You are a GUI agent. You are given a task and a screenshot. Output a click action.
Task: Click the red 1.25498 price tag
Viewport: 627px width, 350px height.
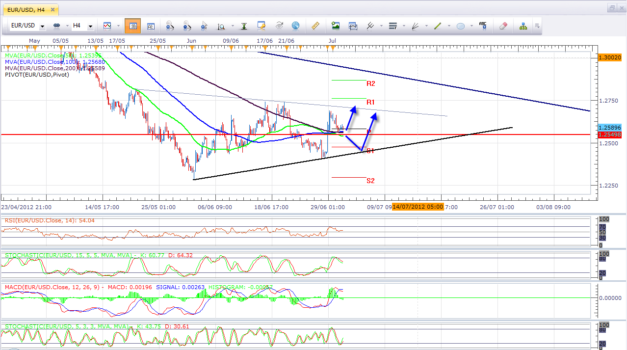pyautogui.click(x=611, y=134)
